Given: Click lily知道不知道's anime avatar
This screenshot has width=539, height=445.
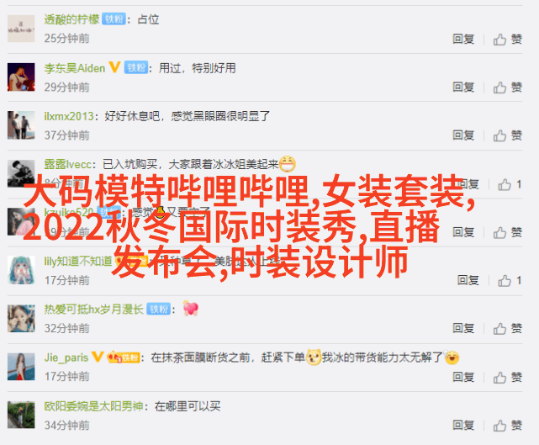Looking at the screenshot, I should click(21, 270).
